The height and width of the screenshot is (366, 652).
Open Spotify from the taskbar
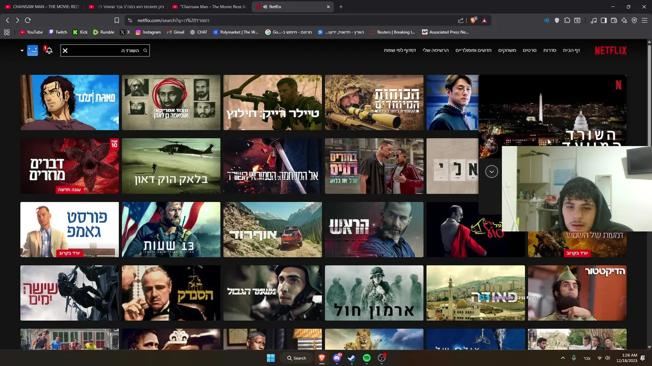(x=367, y=358)
